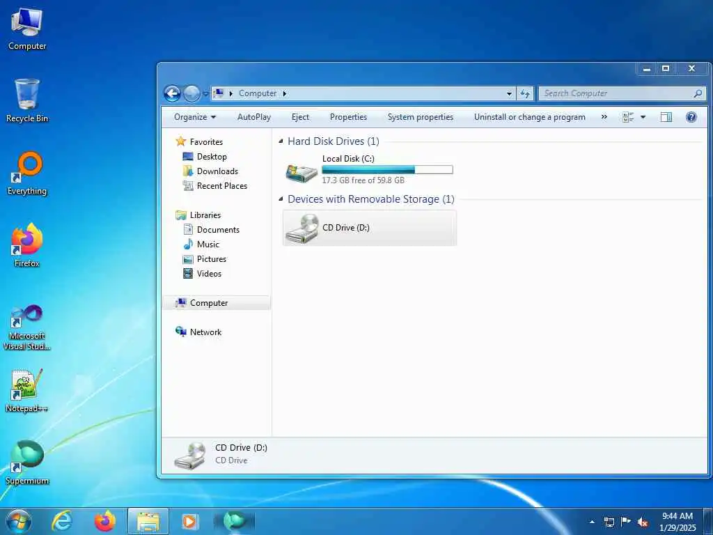This screenshot has height=535, width=713.
Task: Click the Forward navigation arrow
Action: pos(191,94)
